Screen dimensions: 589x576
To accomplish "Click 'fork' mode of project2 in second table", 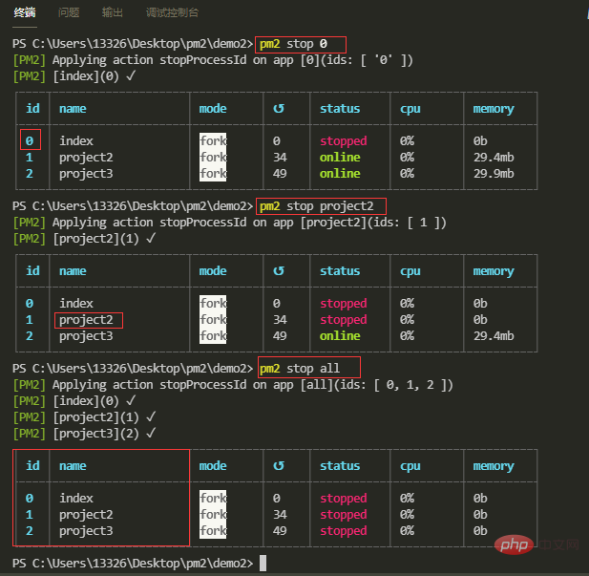I will pyautogui.click(x=213, y=320).
